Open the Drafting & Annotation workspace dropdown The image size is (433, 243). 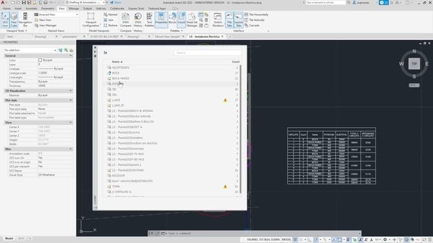(85, 3)
